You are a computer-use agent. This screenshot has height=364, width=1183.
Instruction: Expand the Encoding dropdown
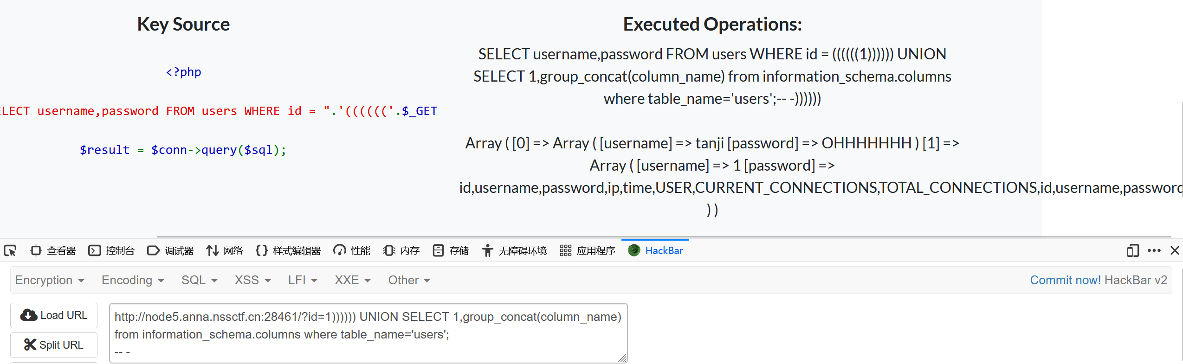coord(133,280)
